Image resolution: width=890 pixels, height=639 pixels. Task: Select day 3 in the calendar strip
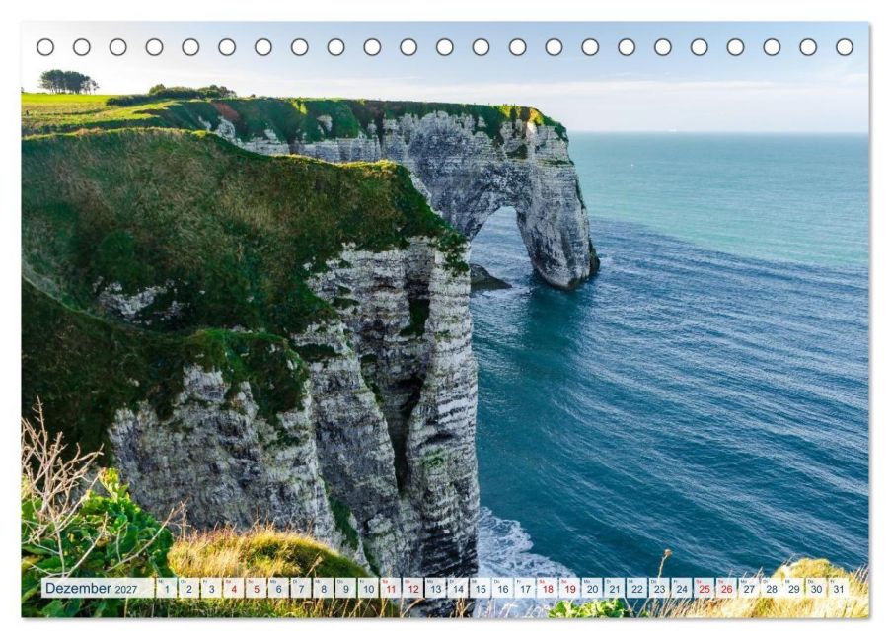point(211,589)
